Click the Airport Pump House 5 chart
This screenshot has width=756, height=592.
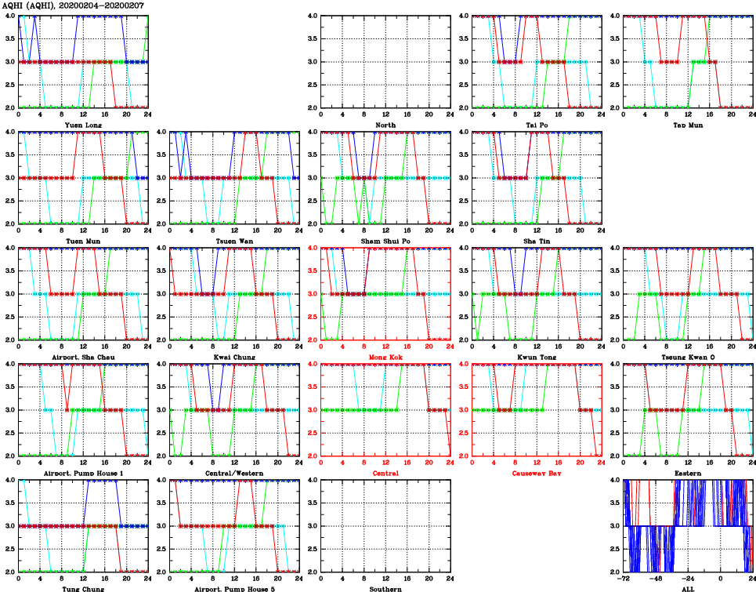coord(234,526)
